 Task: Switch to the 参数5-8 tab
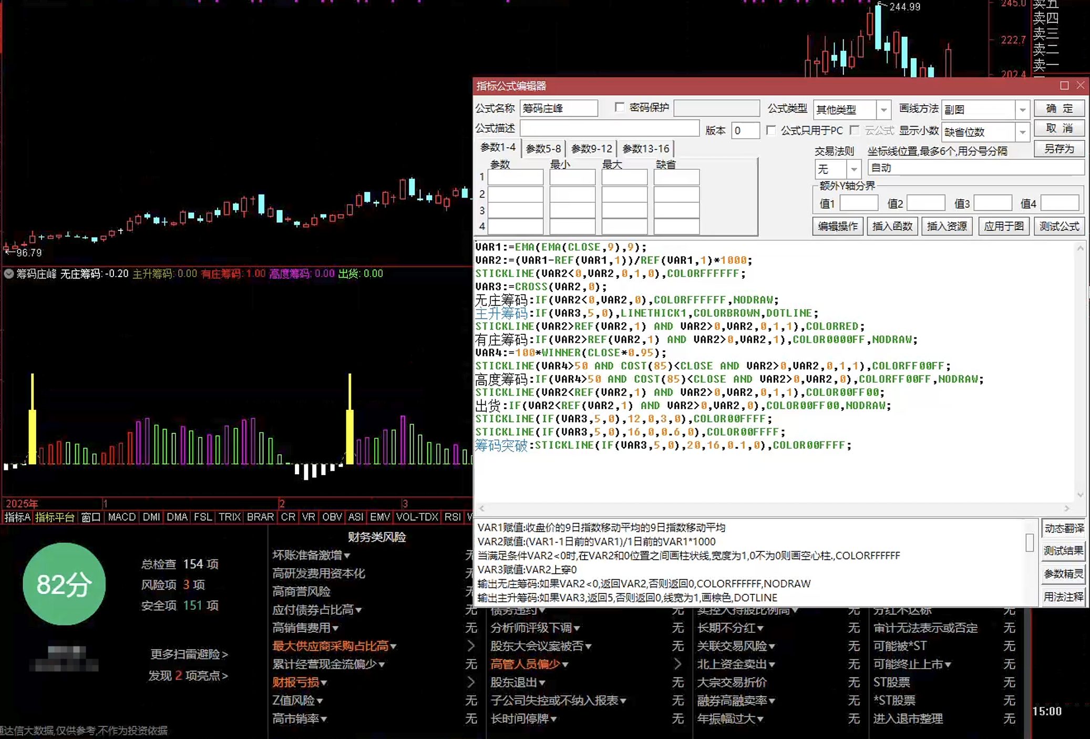point(543,149)
